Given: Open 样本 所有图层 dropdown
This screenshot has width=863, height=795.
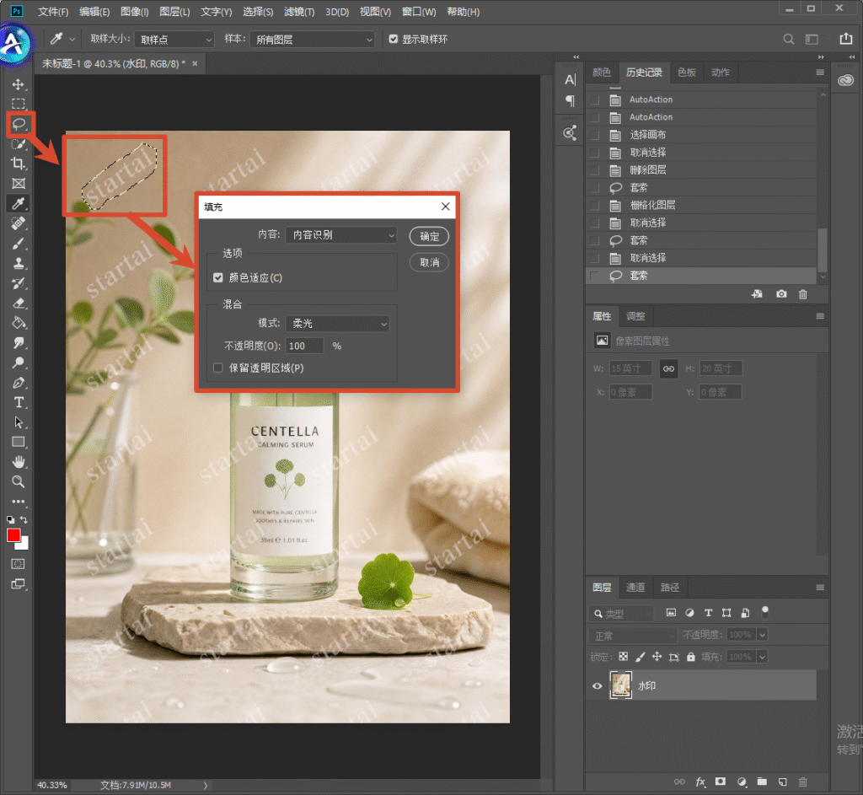Looking at the screenshot, I should pos(312,40).
